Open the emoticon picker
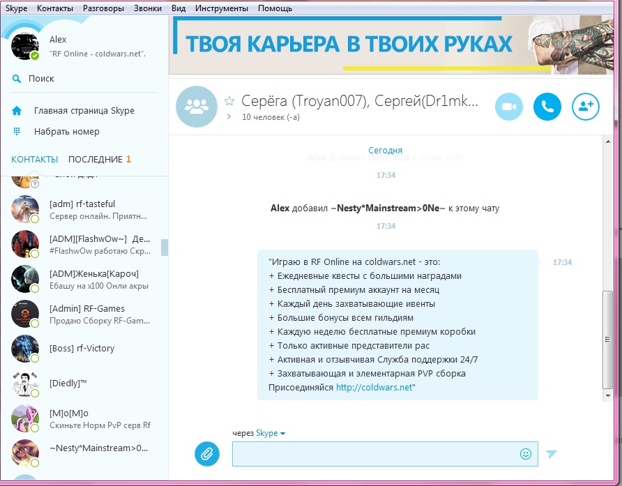Screen dimensions: 622x486 [526, 453]
